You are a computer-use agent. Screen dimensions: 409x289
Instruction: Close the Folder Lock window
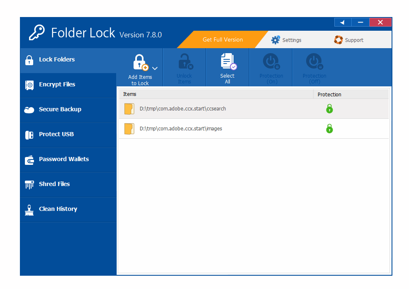point(380,22)
